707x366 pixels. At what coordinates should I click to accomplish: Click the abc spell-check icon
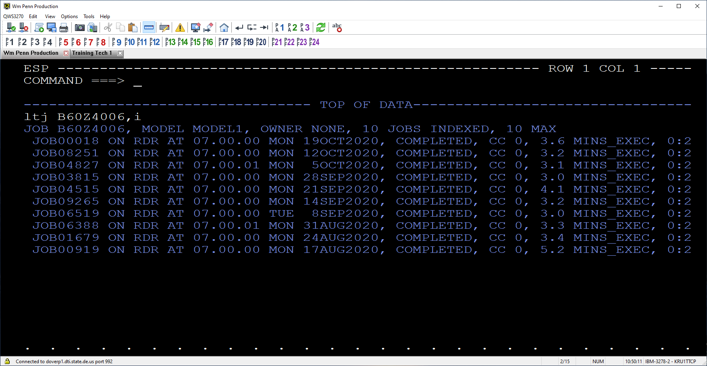tap(337, 27)
